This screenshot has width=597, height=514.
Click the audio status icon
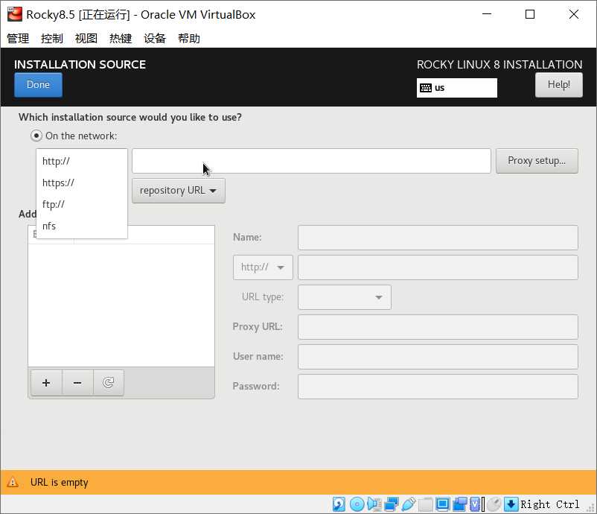point(374,504)
